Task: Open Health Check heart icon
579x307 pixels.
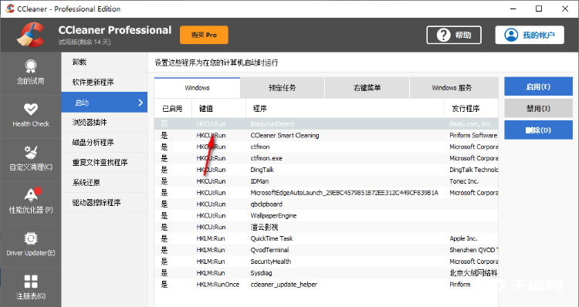Action: tap(31, 110)
